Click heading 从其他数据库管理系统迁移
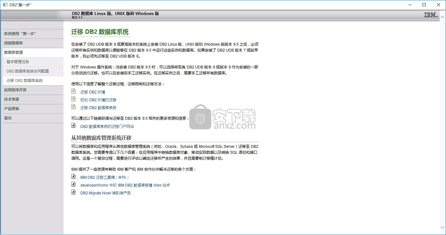Image resolution: width=446 pixels, height=235 pixels. [101, 138]
